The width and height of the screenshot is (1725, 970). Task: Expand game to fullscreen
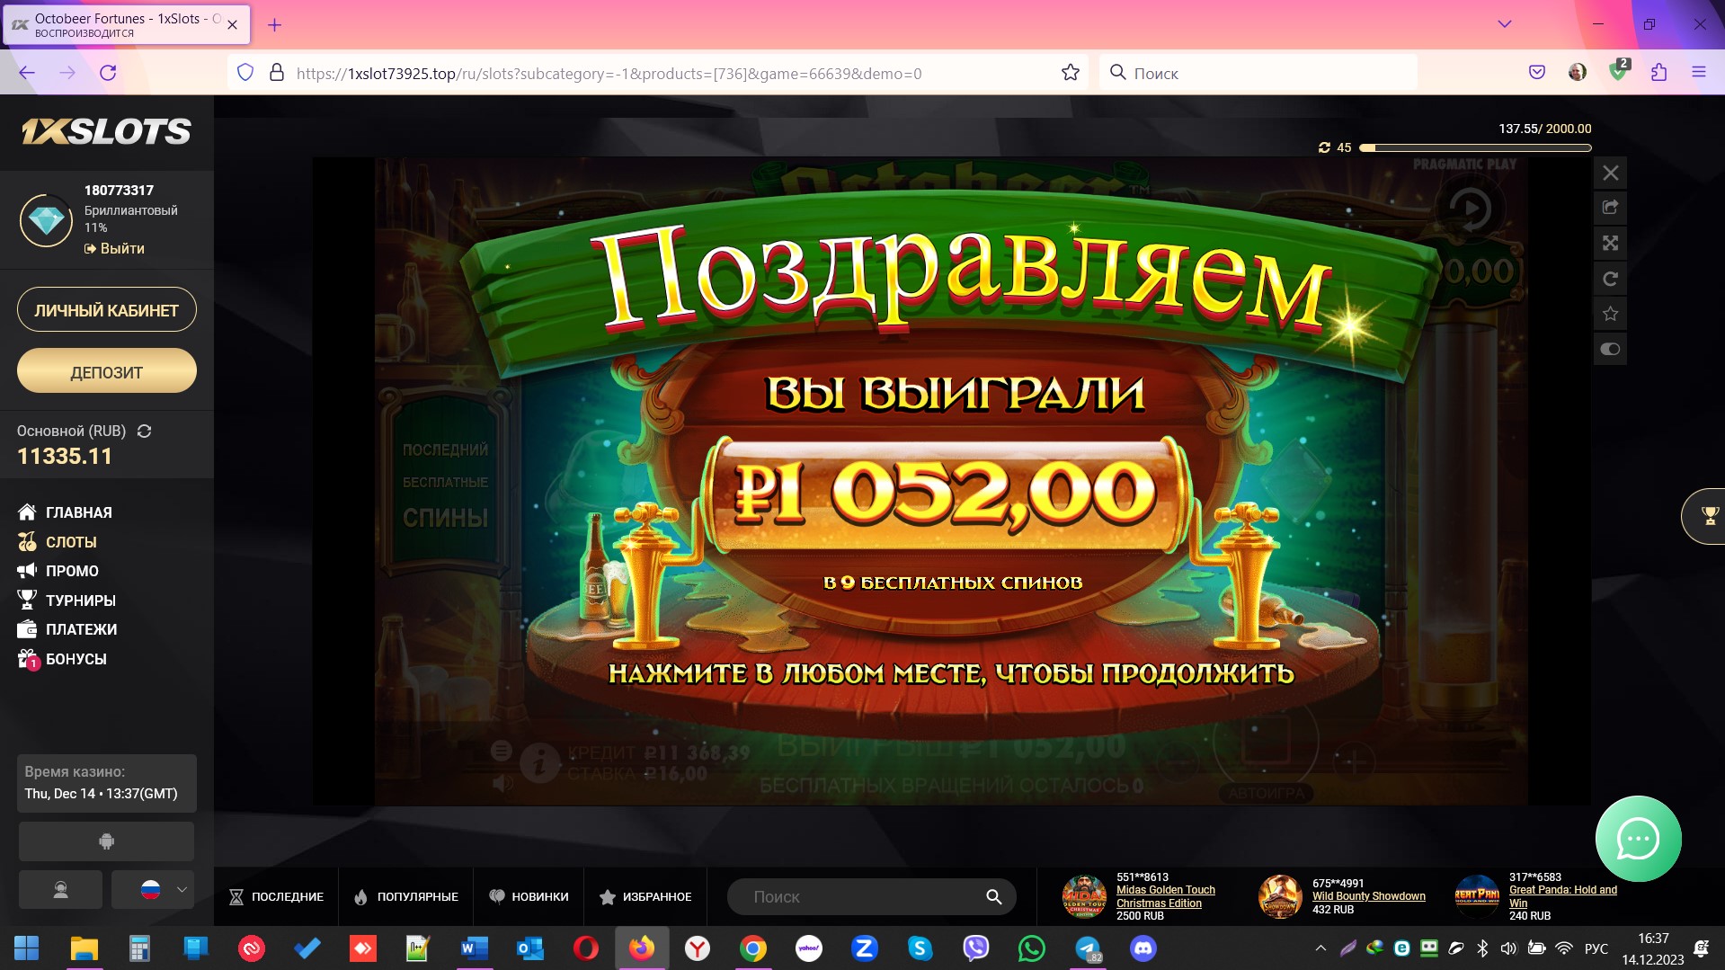(1610, 243)
